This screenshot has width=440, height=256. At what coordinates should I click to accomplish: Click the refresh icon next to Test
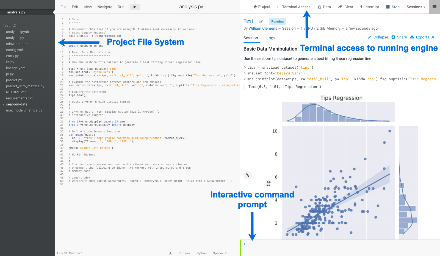[x=15, y=26]
